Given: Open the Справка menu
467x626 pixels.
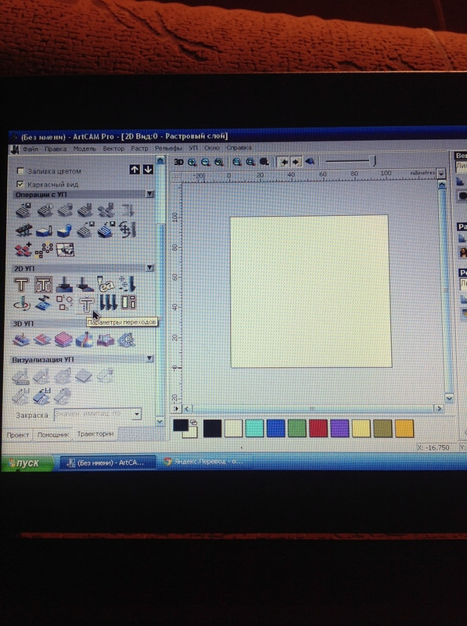Looking at the screenshot, I should [239, 147].
